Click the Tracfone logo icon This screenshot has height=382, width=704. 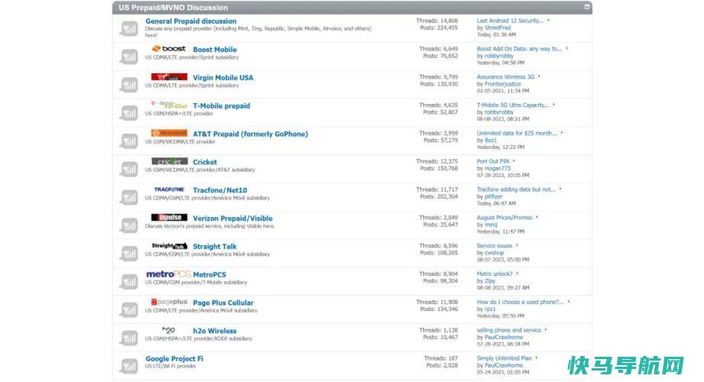pyautogui.click(x=169, y=189)
